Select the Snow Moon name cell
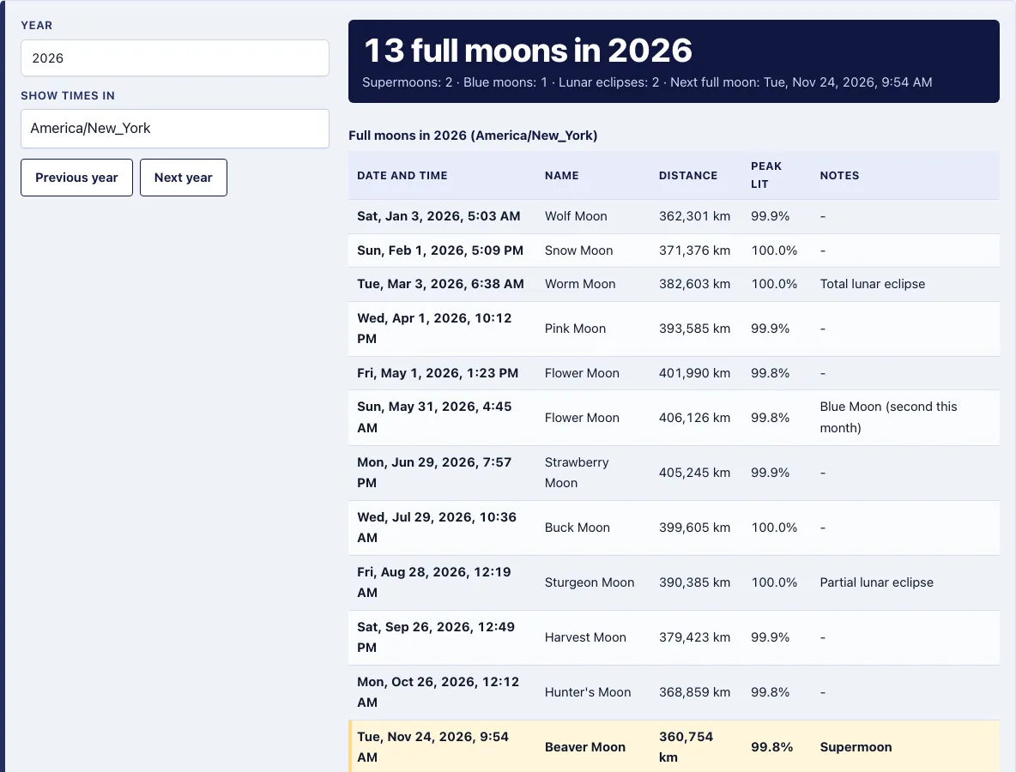This screenshot has height=772, width=1016. coord(578,250)
